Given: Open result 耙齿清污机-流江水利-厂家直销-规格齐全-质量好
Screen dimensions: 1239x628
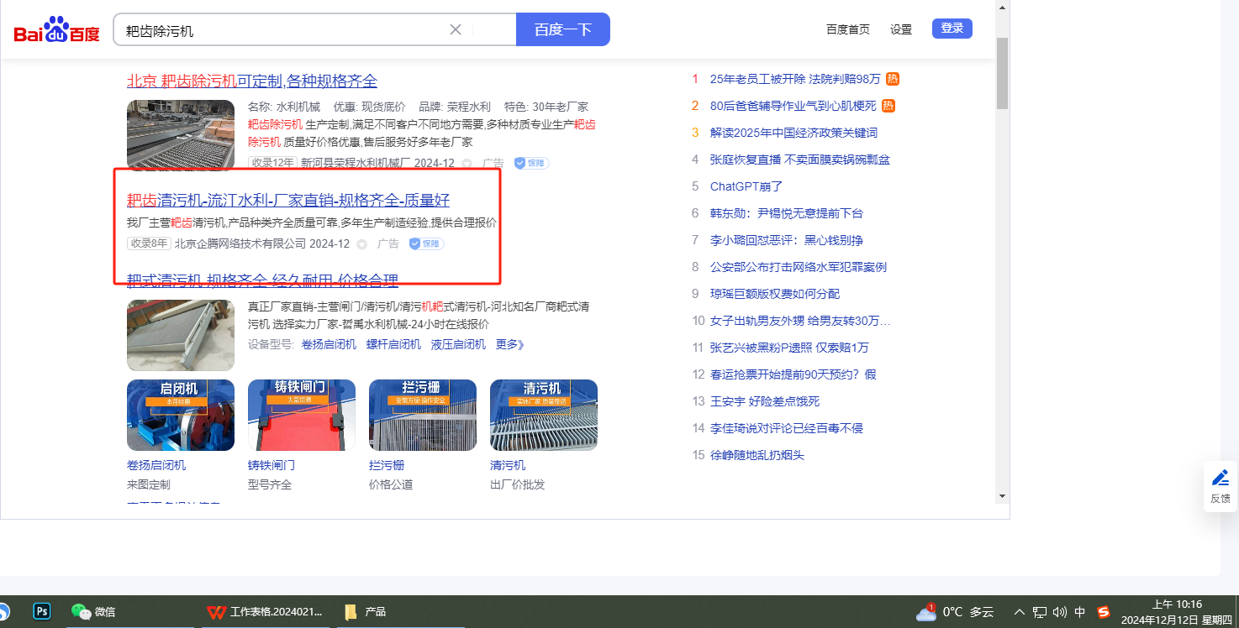Looking at the screenshot, I should [x=288, y=201].
